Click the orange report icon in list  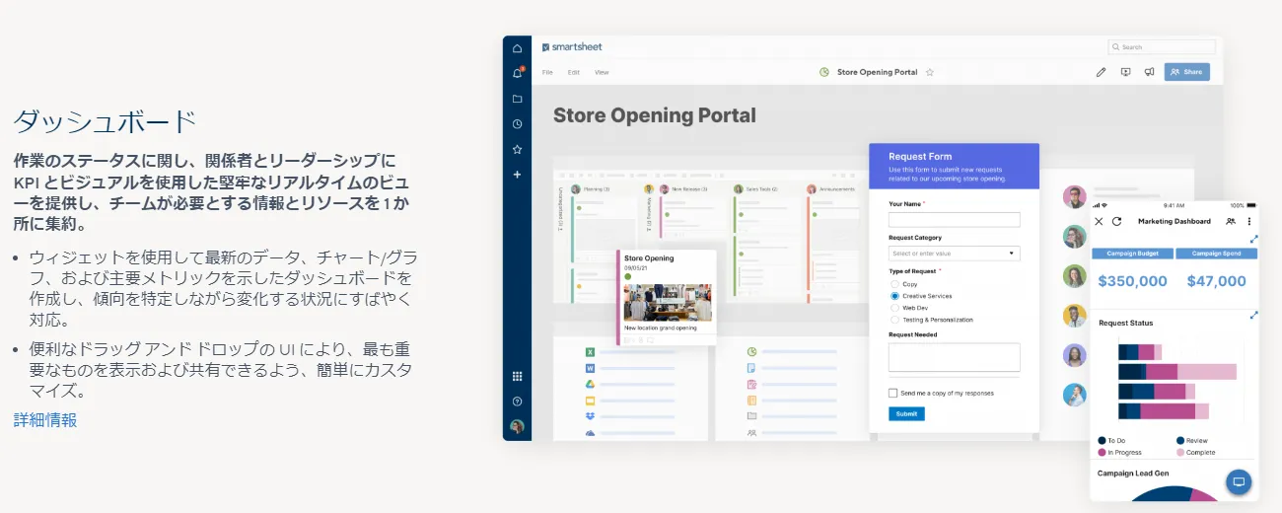point(751,401)
